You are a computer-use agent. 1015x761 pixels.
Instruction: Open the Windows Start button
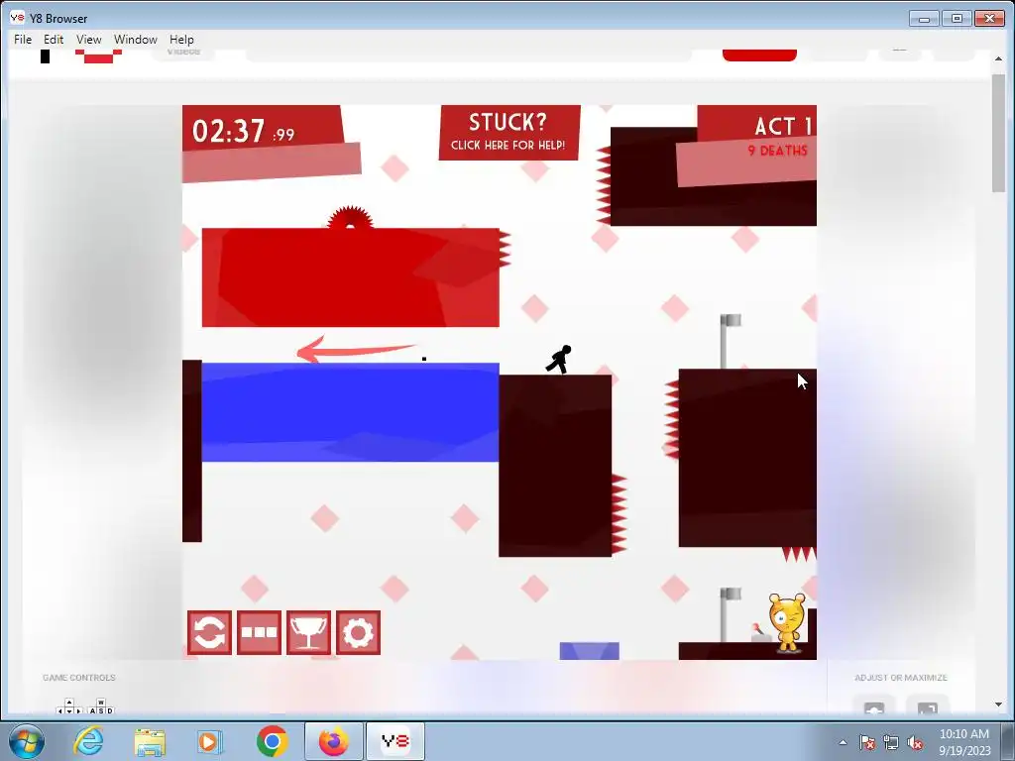(27, 741)
